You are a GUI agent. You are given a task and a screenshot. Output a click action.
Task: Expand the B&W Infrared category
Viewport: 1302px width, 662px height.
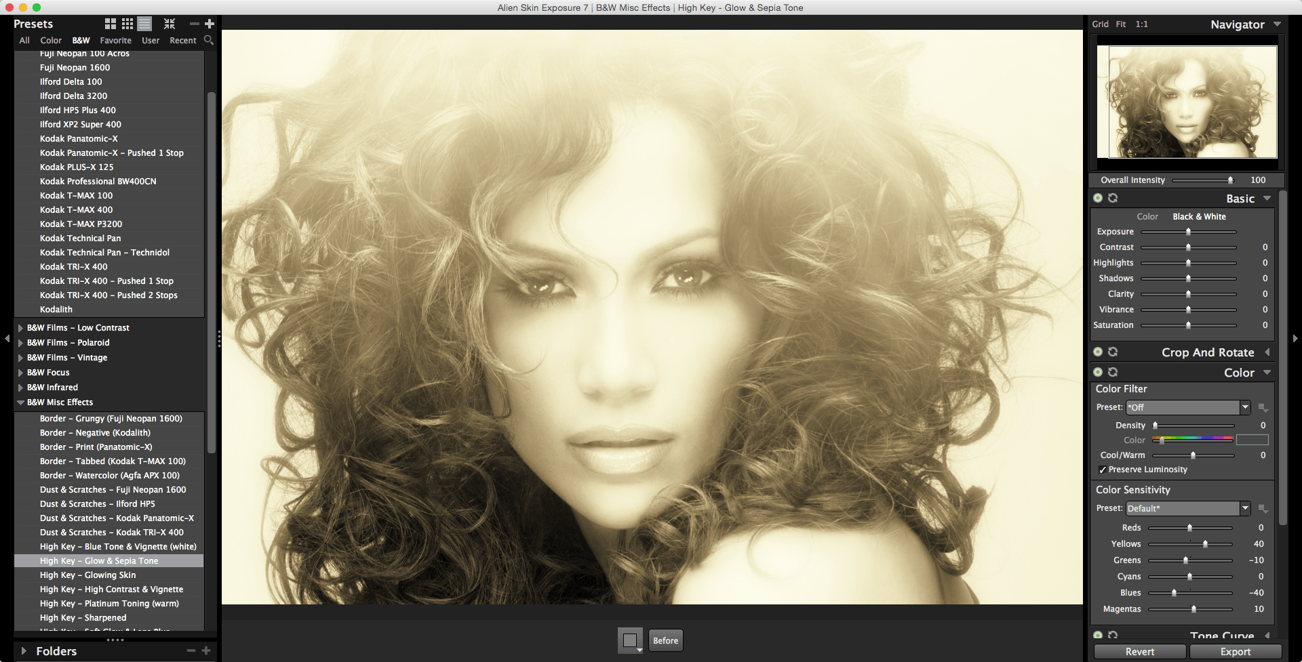21,388
